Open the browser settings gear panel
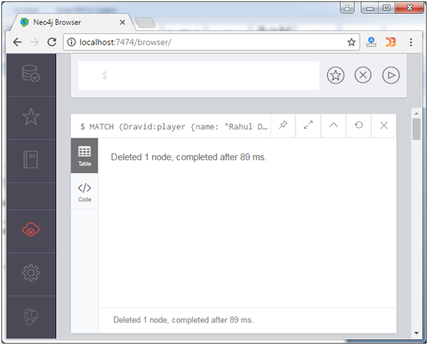Screen dimensions: 428x345 click(x=31, y=273)
